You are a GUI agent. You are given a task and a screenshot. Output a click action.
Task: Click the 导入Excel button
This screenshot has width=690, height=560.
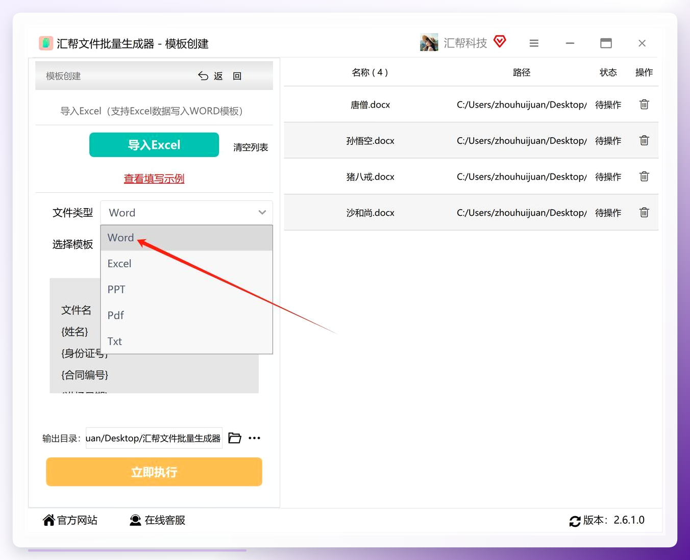point(154,145)
